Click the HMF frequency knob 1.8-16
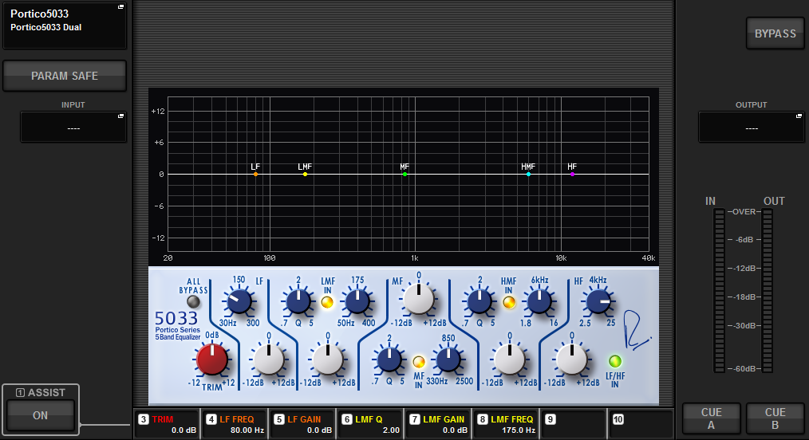This screenshot has width=809, height=440. click(x=539, y=302)
